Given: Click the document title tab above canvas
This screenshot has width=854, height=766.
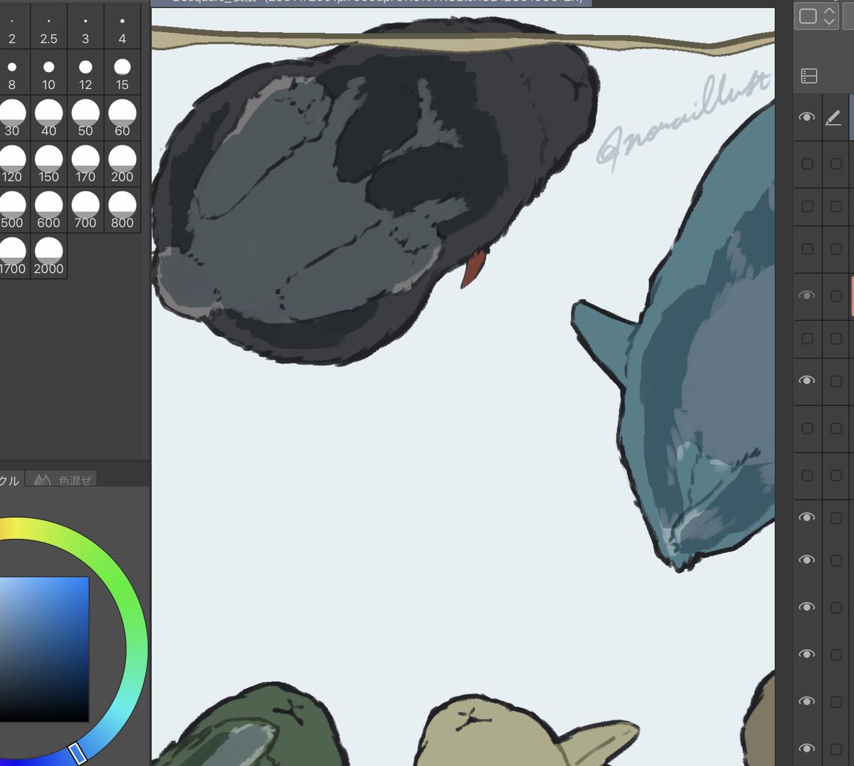Looking at the screenshot, I should click(x=371, y=3).
